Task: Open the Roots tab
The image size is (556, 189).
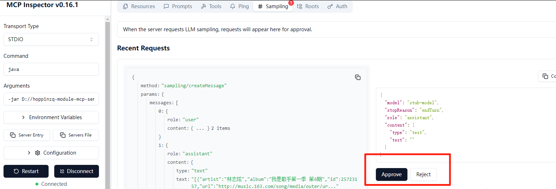Action: [308, 6]
